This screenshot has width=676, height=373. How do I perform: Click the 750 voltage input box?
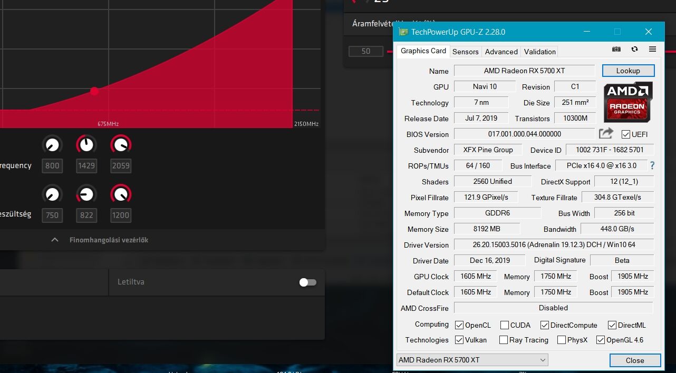click(x=52, y=215)
